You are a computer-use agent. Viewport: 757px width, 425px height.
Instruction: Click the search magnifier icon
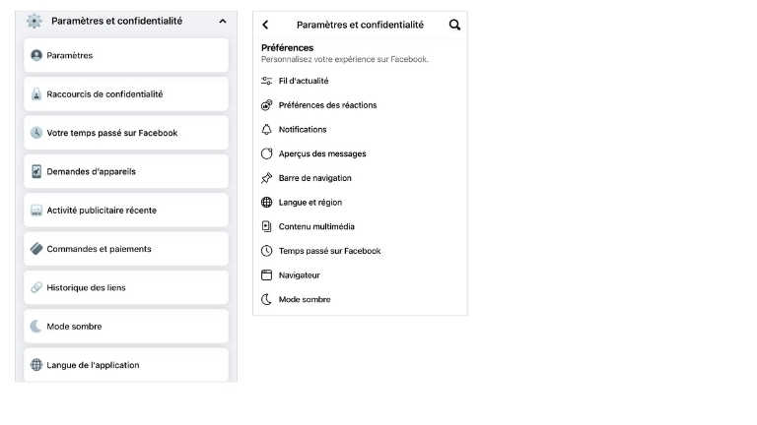454,25
